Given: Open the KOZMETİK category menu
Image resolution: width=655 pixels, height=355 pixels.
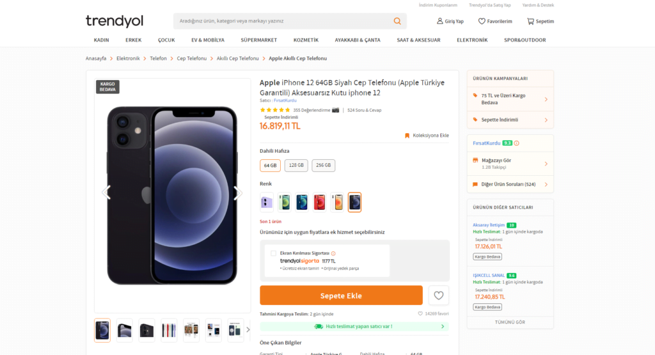Looking at the screenshot, I should (x=306, y=40).
